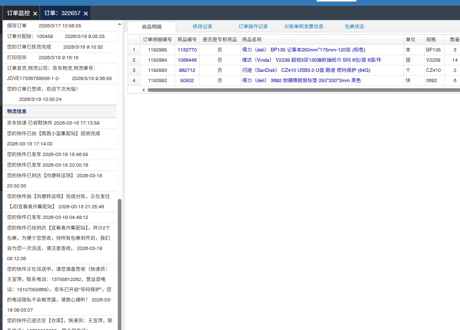Open the 修改记录 tab

pyautogui.click(x=202, y=27)
